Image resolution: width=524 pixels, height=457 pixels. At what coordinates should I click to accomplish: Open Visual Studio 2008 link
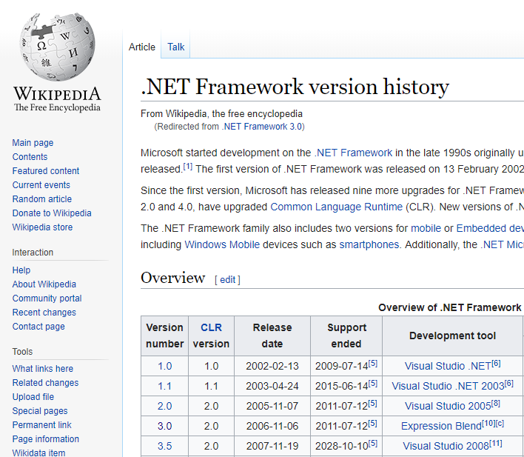[446, 446]
